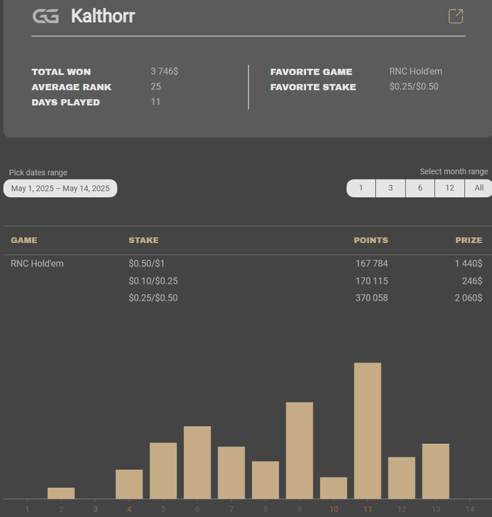Click the 170 115 points value
This screenshot has height=517, width=492.
(x=372, y=281)
